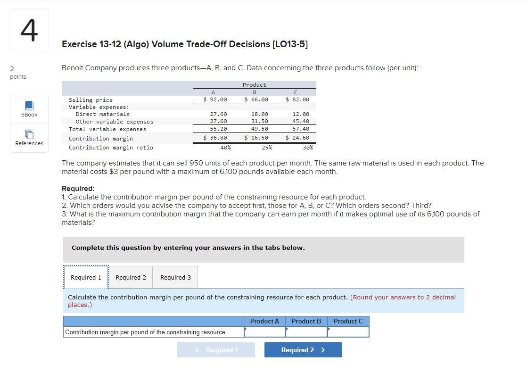Click inside the Product A answer field

[264, 332]
